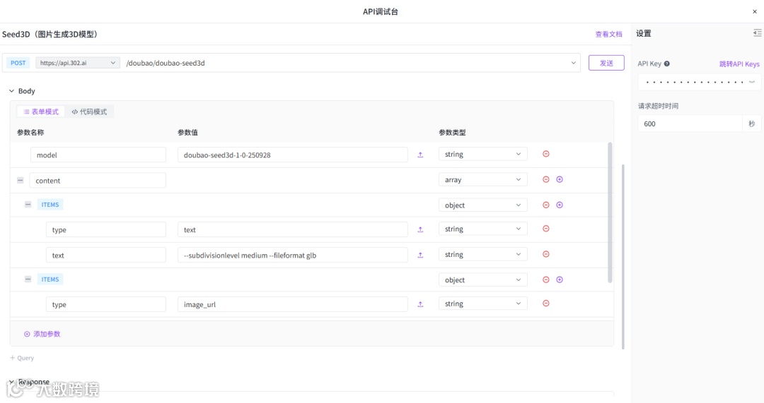Open the 跳转API Keys link
This screenshot has height=403, width=764.
pyautogui.click(x=739, y=64)
